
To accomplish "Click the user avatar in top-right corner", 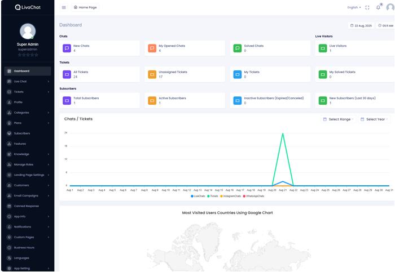I will [390, 7].
